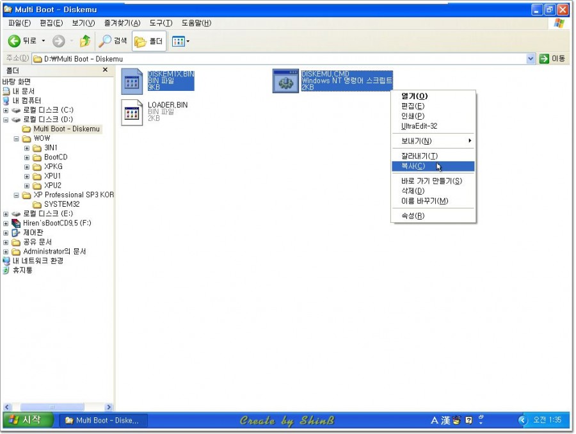The image size is (576, 434).
Task: Choose 바로 가기 만들기(S)
Action: [x=433, y=181]
